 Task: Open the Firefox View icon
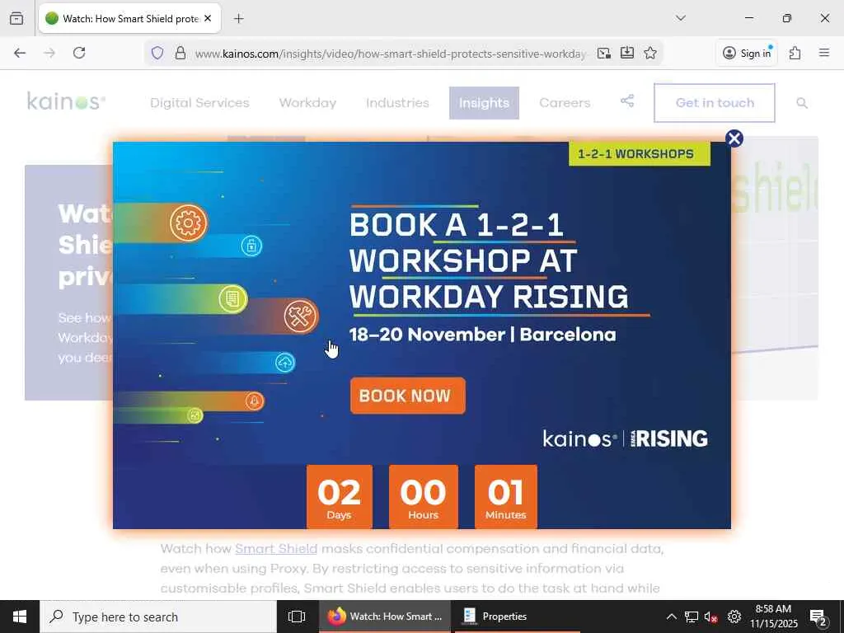[x=16, y=18]
